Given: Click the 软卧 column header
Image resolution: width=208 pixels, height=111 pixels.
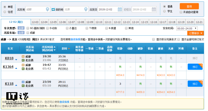Looking at the screenshot, I should [x=120, y=49].
